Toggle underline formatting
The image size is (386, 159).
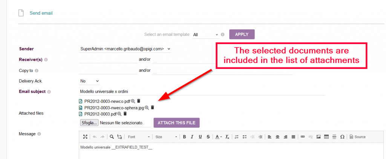[x=200, y=137]
